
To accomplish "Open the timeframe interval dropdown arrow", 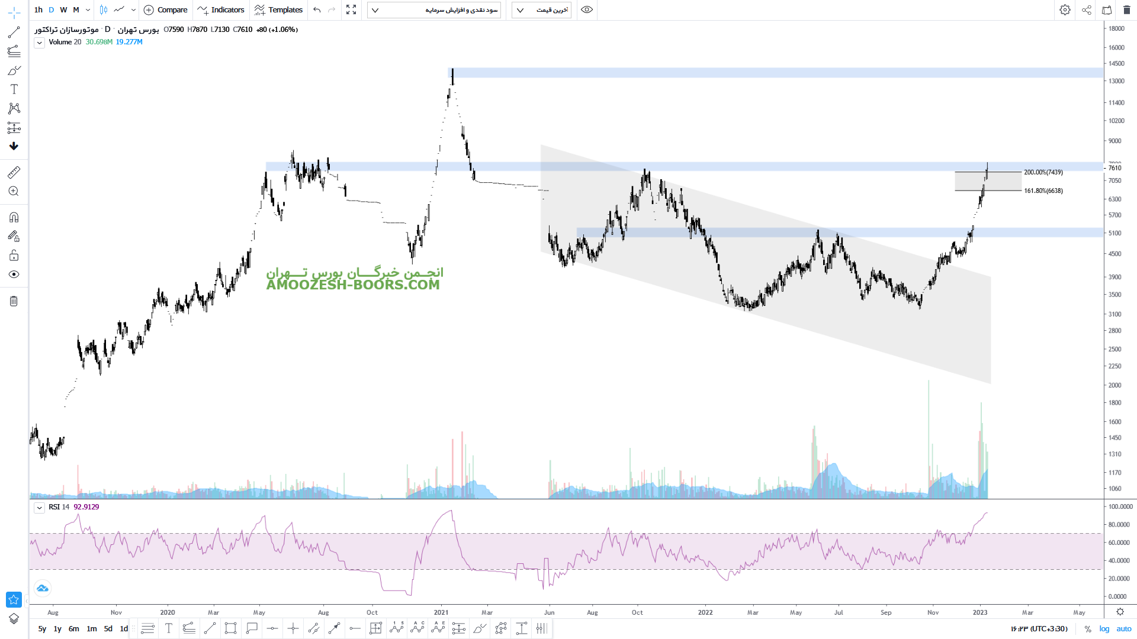I will [88, 10].
